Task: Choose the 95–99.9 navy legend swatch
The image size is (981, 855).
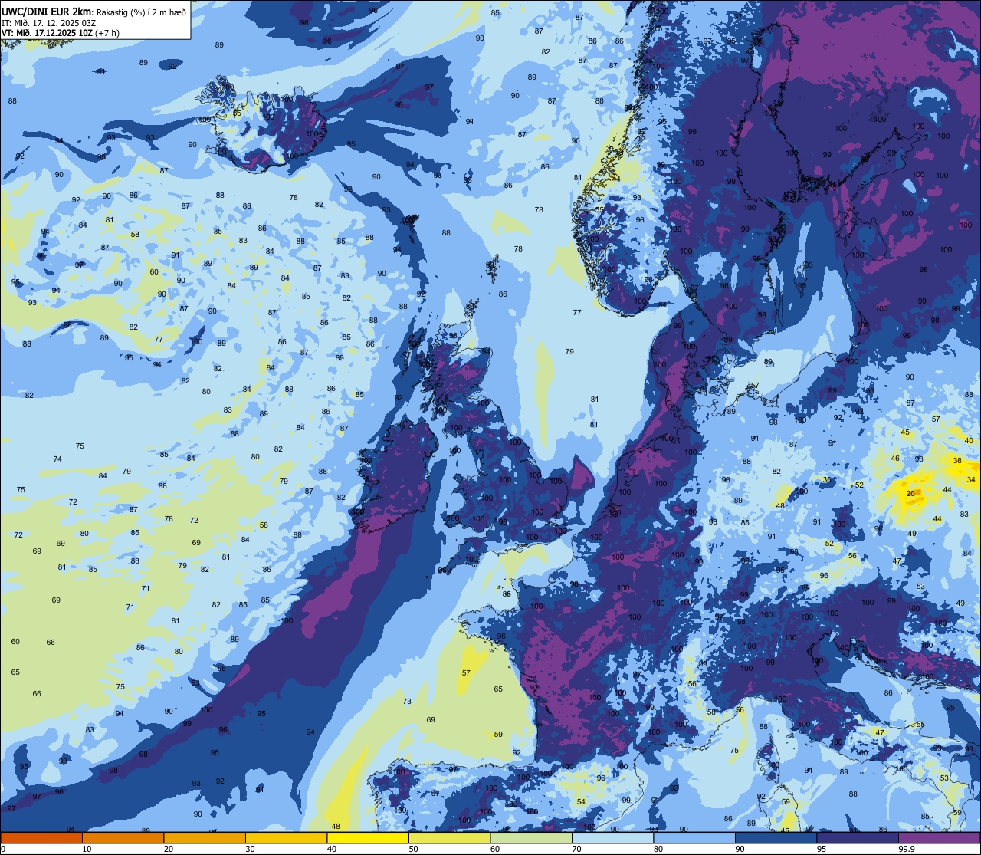Action: click(x=858, y=837)
